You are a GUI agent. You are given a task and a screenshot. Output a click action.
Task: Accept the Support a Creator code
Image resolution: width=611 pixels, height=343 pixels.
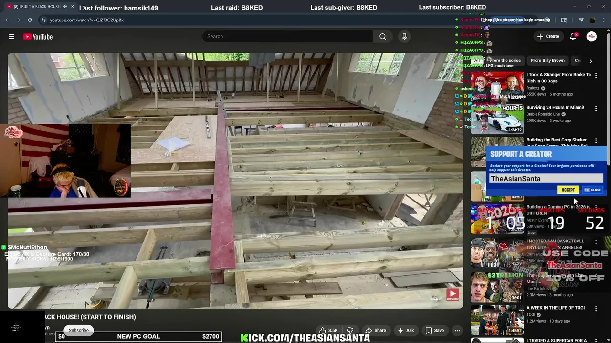(x=568, y=190)
